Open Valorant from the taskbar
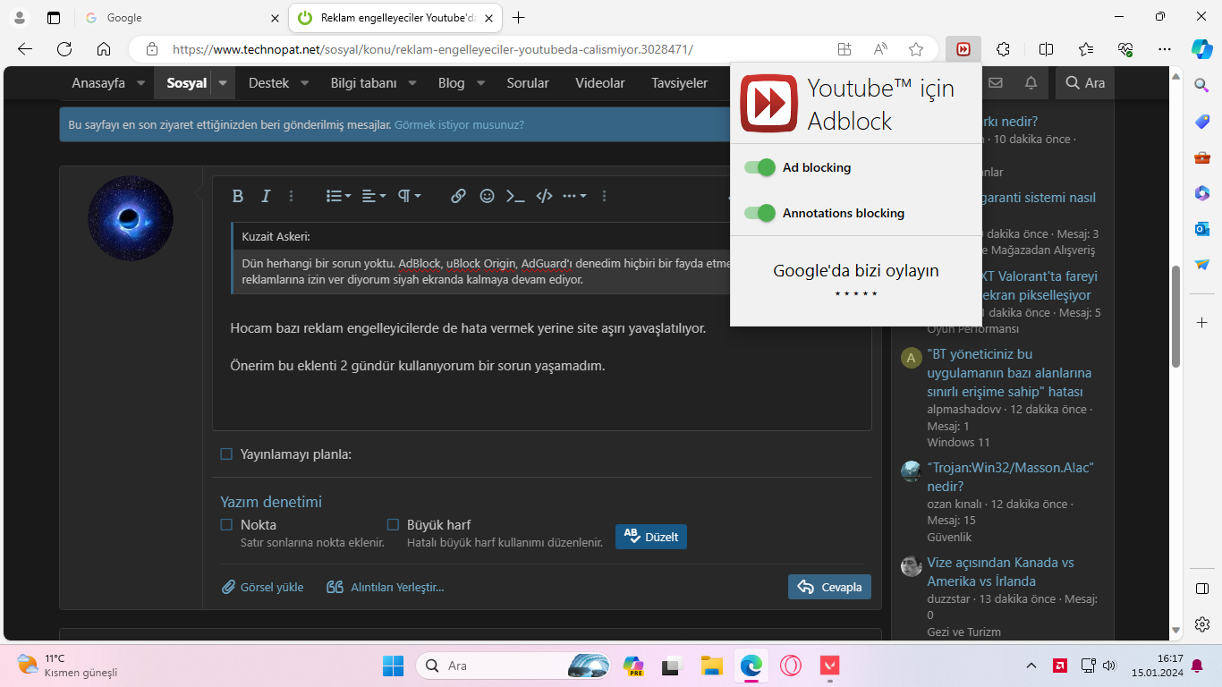The width and height of the screenshot is (1222, 687). [829, 666]
